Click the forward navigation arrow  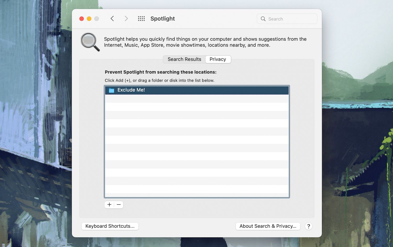tap(126, 19)
